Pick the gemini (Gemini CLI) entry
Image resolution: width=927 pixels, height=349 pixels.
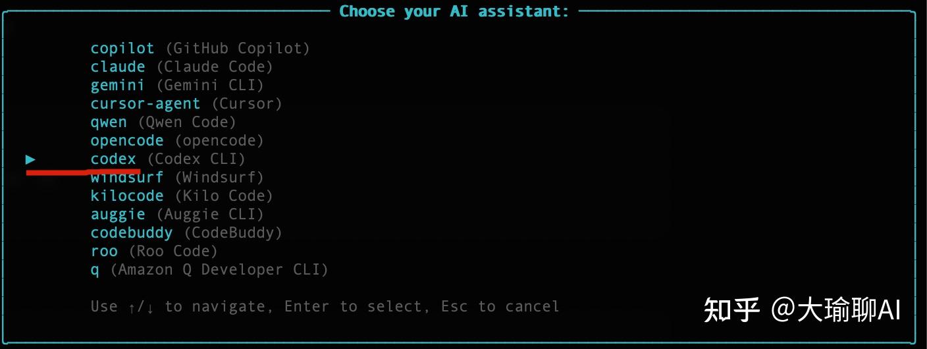[118, 86]
